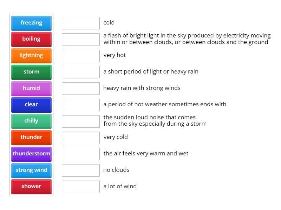Click the clear word tile
The image size is (281, 210).
pos(31,105)
